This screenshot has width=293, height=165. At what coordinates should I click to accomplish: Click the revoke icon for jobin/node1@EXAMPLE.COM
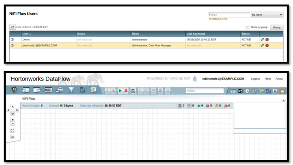267,46
